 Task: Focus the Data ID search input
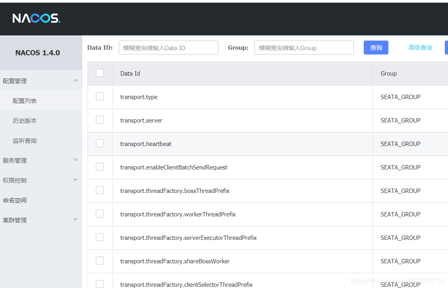[168, 48]
